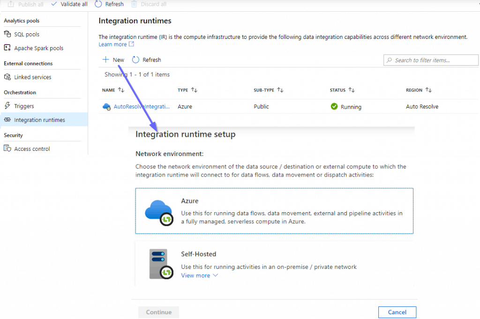
Task: Click Discard all button label
Action: tap(153, 4)
